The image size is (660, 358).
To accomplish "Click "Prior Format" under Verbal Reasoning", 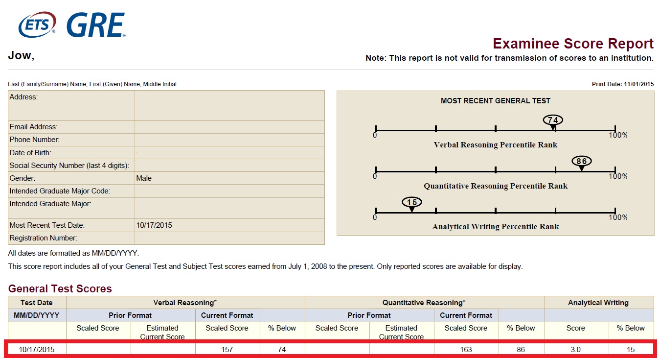I will (130, 315).
